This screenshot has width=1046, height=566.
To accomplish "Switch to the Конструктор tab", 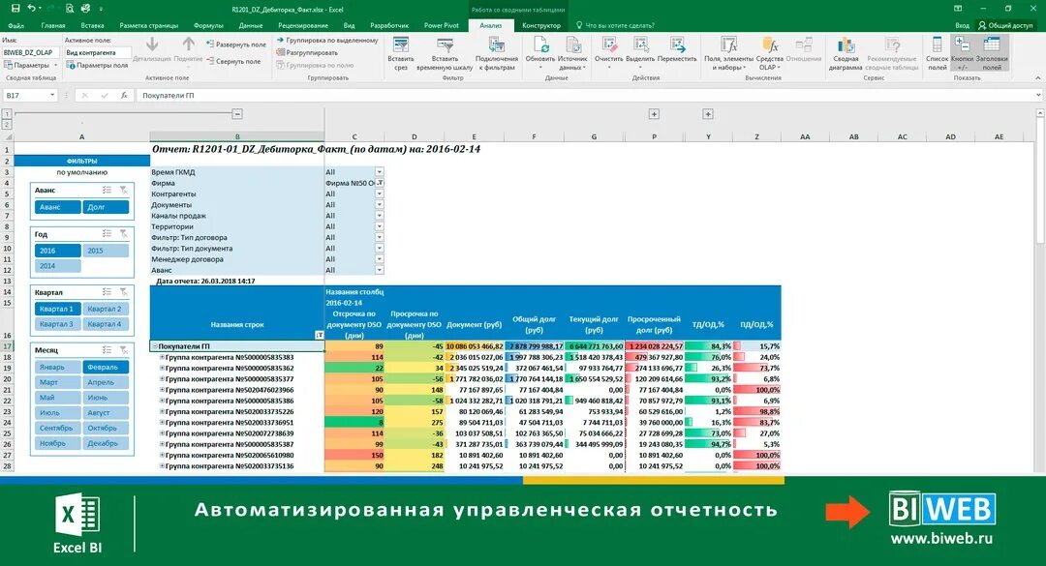I will coord(541,25).
